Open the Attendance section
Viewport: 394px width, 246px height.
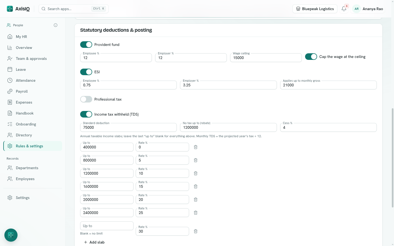[x=33, y=80]
